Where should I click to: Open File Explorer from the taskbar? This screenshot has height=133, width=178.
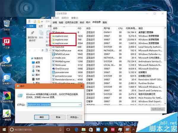83,130
